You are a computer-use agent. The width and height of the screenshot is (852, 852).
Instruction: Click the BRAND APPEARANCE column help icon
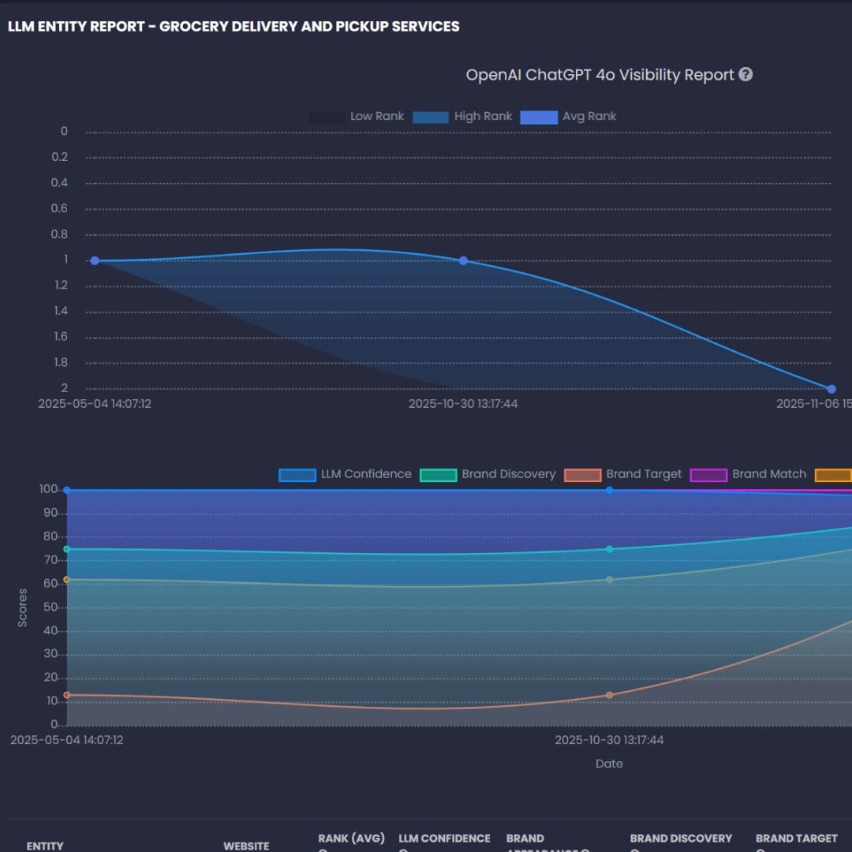585,850
